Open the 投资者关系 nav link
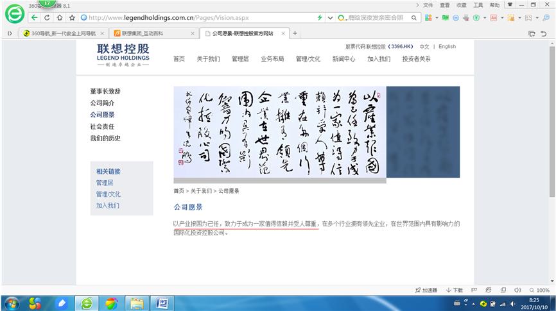Image resolution: width=556 pixels, height=311 pixels. tap(416, 59)
